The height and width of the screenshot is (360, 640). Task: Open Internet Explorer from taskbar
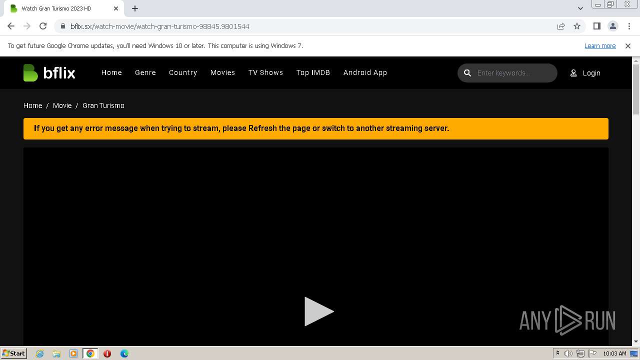tap(39, 353)
